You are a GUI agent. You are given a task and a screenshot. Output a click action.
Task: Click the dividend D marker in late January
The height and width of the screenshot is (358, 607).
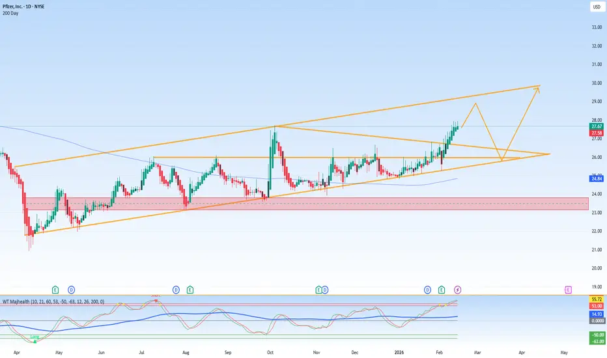point(427,290)
